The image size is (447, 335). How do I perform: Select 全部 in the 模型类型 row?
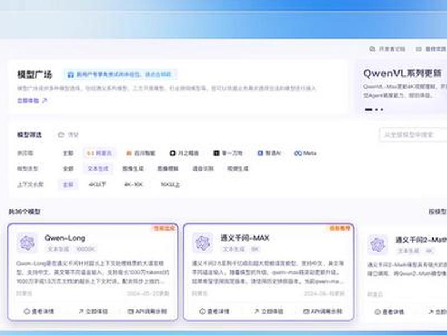click(68, 169)
